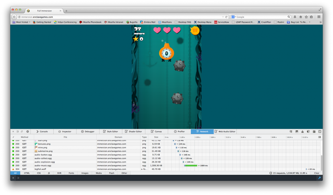This screenshot has height=195, width=333.
Task: Pick an element from the page icon
Action: click(291, 131)
